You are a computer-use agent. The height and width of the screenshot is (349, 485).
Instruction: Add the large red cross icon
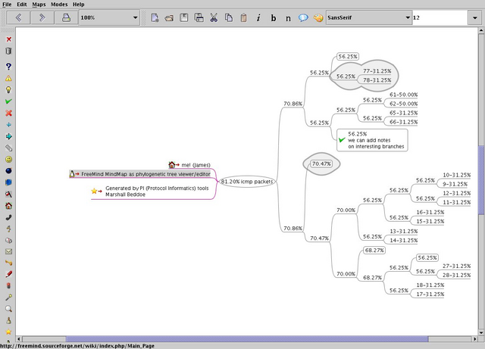(x=8, y=113)
